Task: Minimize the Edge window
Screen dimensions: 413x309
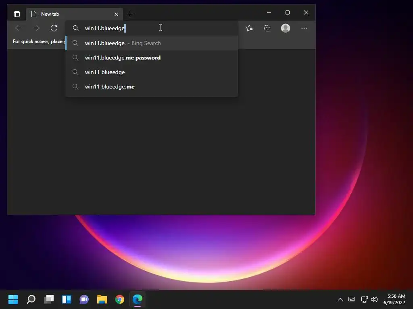Action: point(269,12)
